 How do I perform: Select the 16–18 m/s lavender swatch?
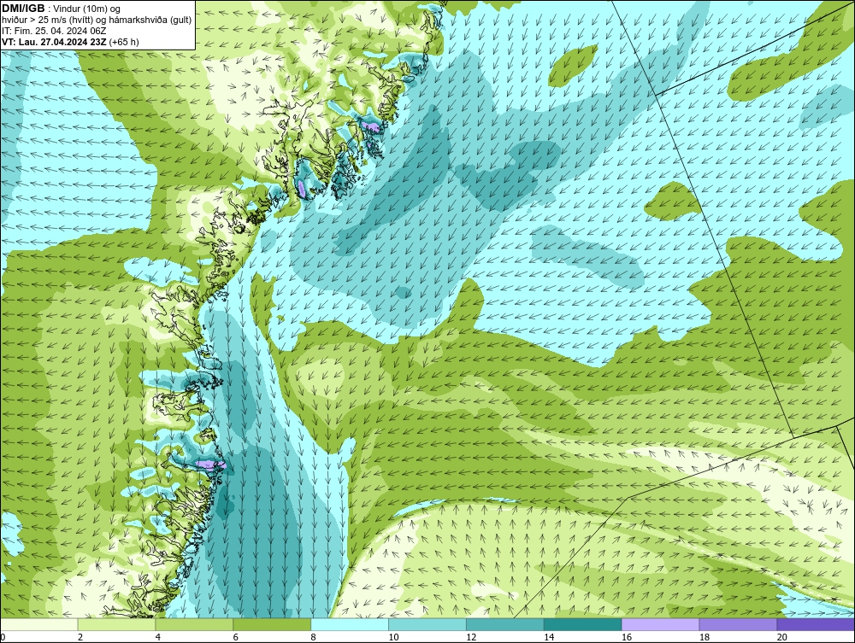(660, 624)
